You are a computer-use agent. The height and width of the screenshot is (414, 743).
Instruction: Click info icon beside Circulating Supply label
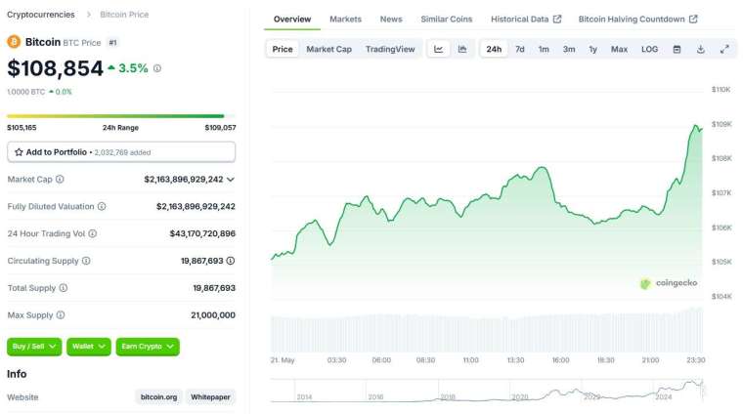[86, 261]
